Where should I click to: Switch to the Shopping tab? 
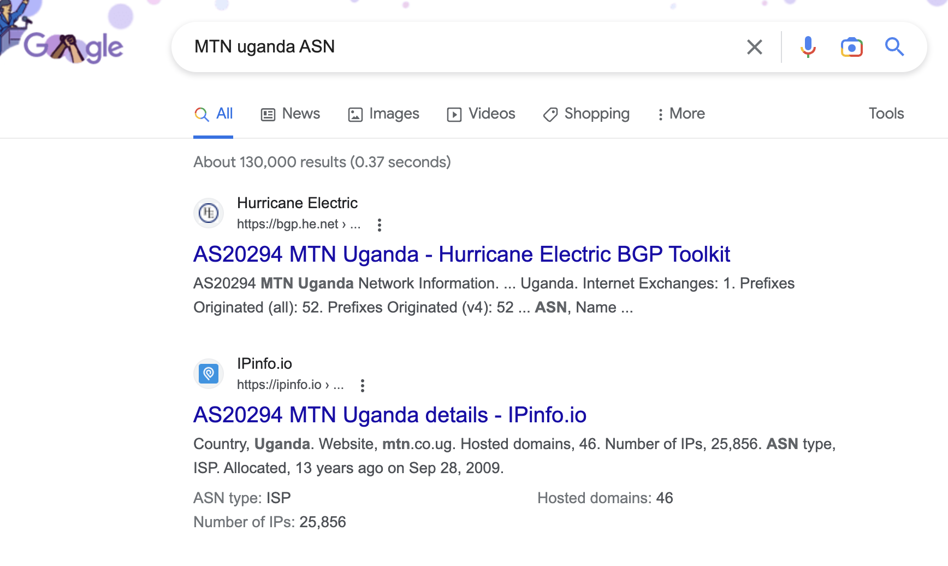[x=586, y=114]
